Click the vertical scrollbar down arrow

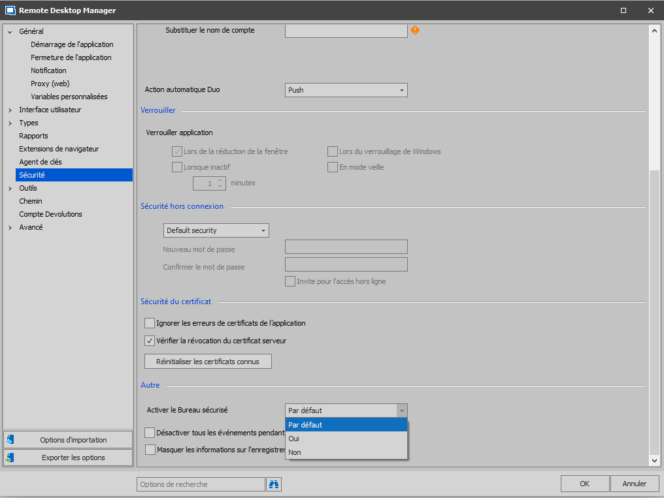tap(655, 461)
